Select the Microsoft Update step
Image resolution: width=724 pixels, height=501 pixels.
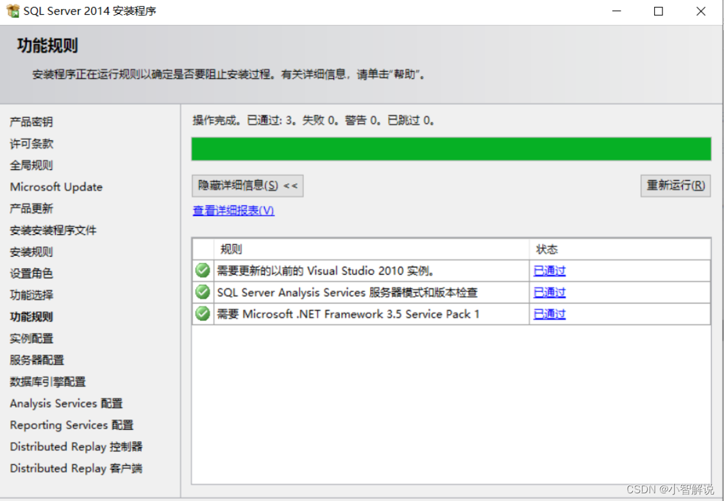tap(56, 187)
